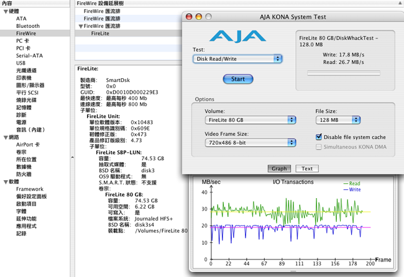
Task: Select 延伸功能 under software
Action: click(26, 219)
